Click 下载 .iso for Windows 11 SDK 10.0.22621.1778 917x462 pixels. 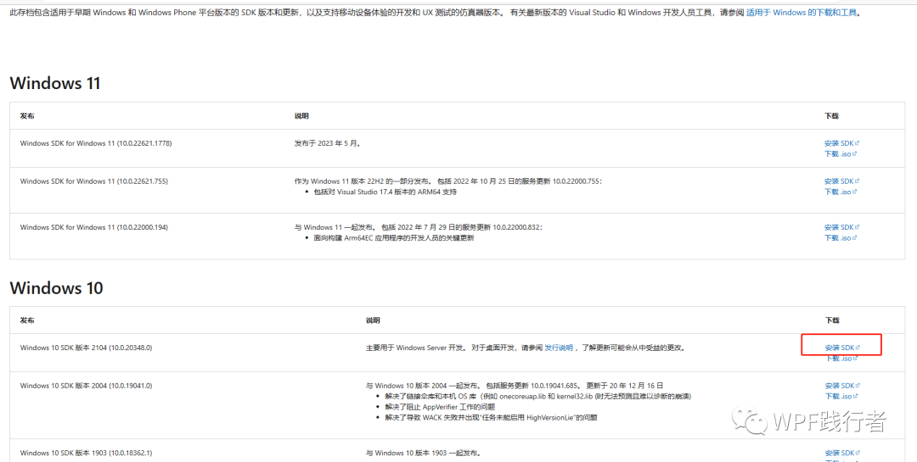coord(841,154)
